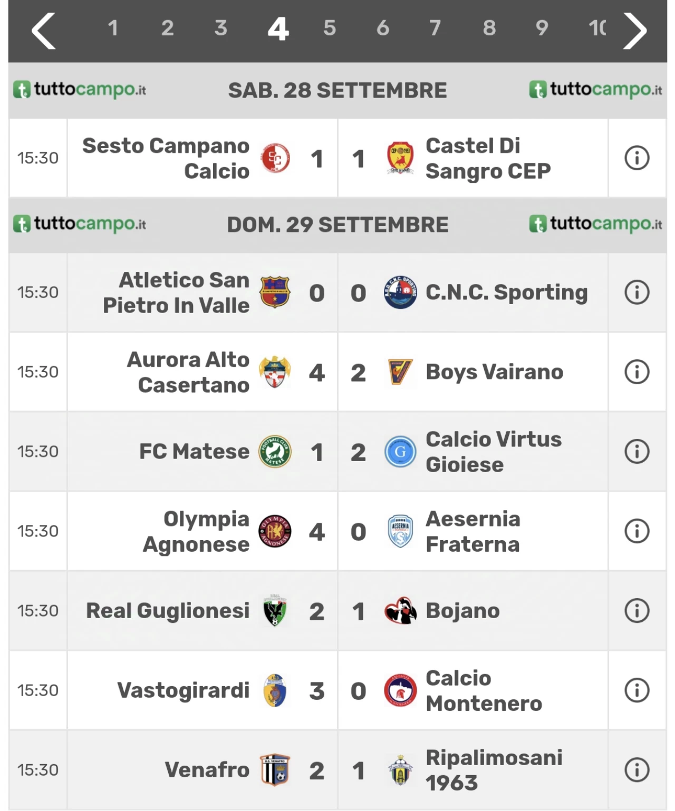Go to previous matchdays with left arrow
This screenshot has width=675, height=811.
pyautogui.click(x=44, y=31)
